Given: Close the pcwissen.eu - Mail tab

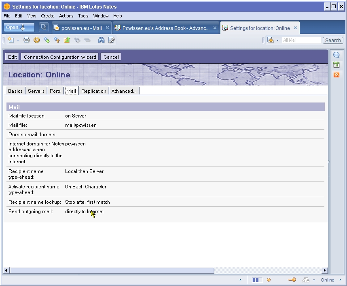Looking at the screenshot, I should click(x=107, y=28).
